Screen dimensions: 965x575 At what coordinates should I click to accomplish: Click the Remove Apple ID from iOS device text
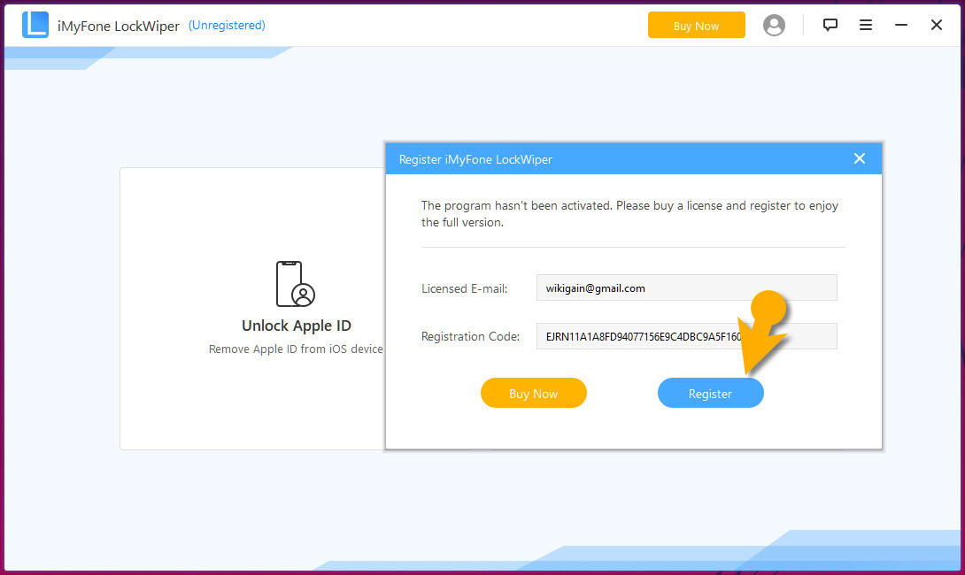296,349
